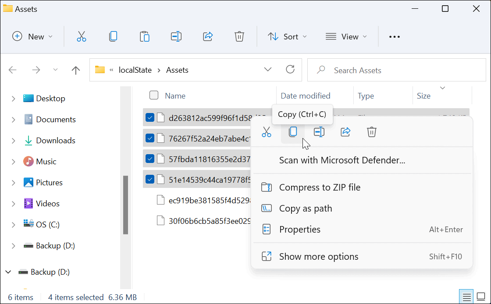The width and height of the screenshot is (491, 304).
Task: Expand the Pictures folder in the sidebar
Action: tap(14, 182)
